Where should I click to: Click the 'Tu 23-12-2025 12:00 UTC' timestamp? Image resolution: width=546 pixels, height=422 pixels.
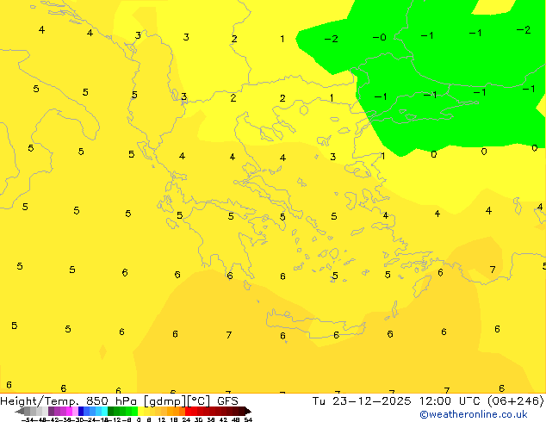point(398,401)
